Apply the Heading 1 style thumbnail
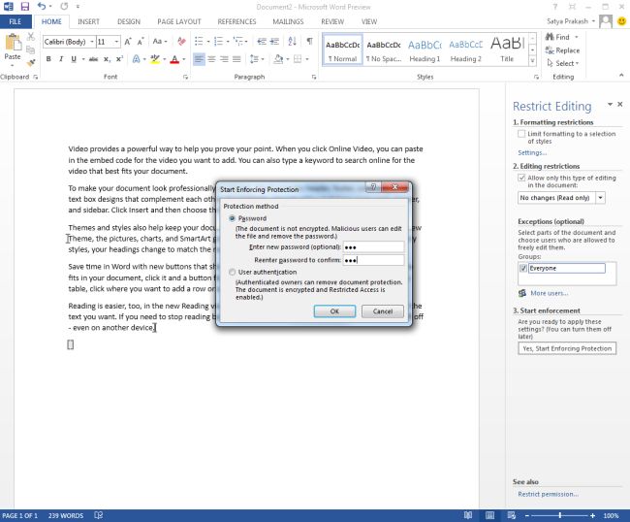The width and height of the screenshot is (630, 522). click(x=425, y=49)
